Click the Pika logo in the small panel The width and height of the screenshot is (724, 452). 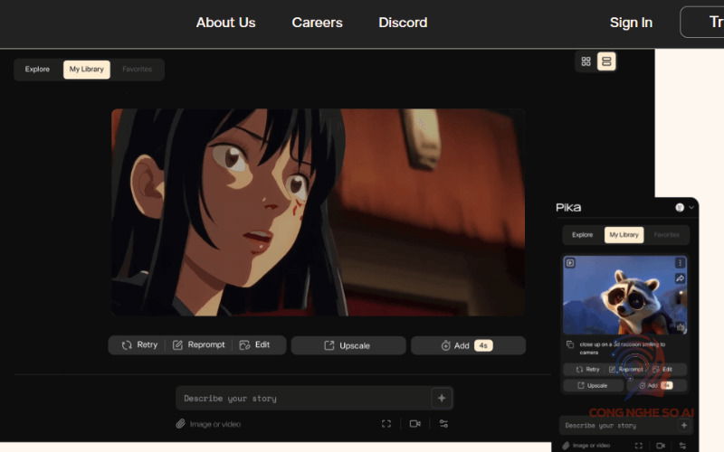pos(568,208)
